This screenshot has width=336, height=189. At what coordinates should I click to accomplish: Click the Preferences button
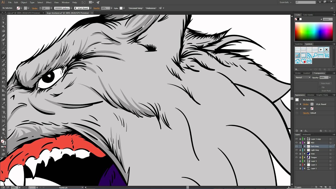click(x=151, y=8)
